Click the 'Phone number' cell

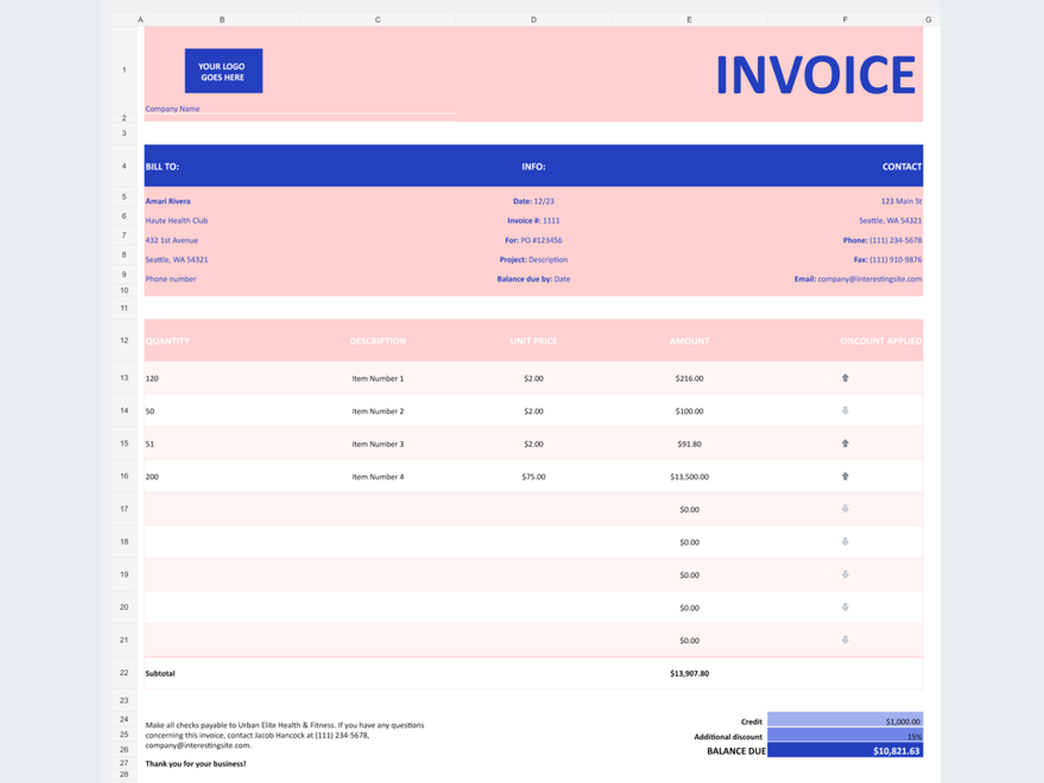tap(171, 279)
